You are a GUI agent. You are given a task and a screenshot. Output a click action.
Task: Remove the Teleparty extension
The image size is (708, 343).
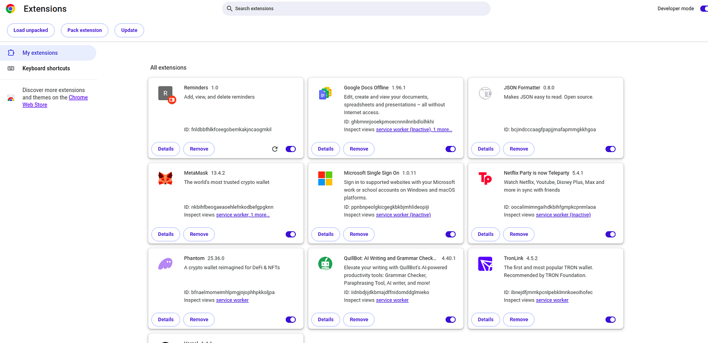518,234
